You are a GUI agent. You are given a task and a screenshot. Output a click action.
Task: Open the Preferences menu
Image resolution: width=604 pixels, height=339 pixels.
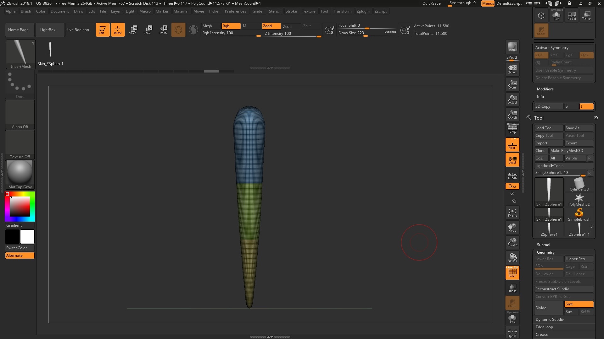coord(235,11)
